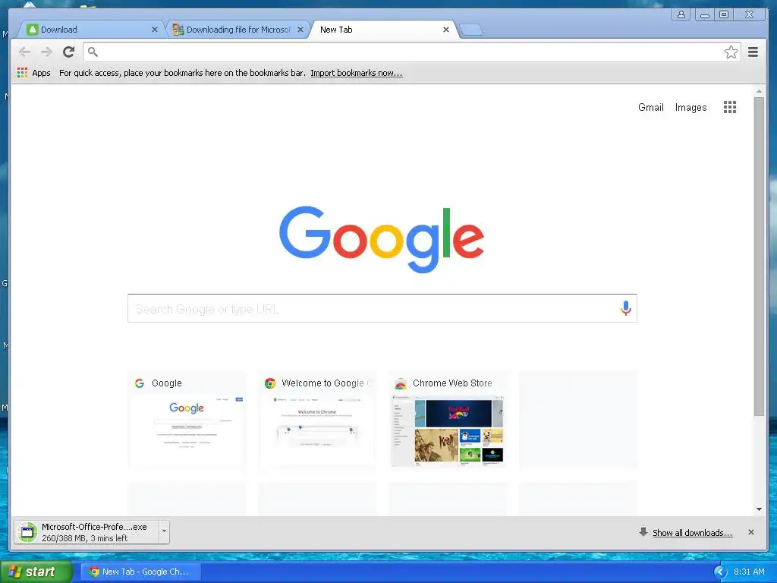Open the Welcome to Google Chrome thumbnail

pyautogui.click(x=317, y=420)
